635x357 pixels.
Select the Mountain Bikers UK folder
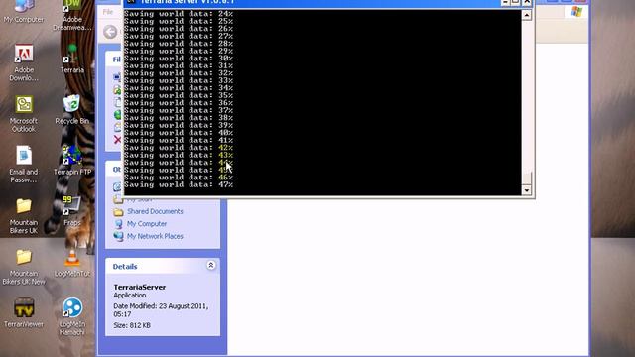click(x=24, y=215)
